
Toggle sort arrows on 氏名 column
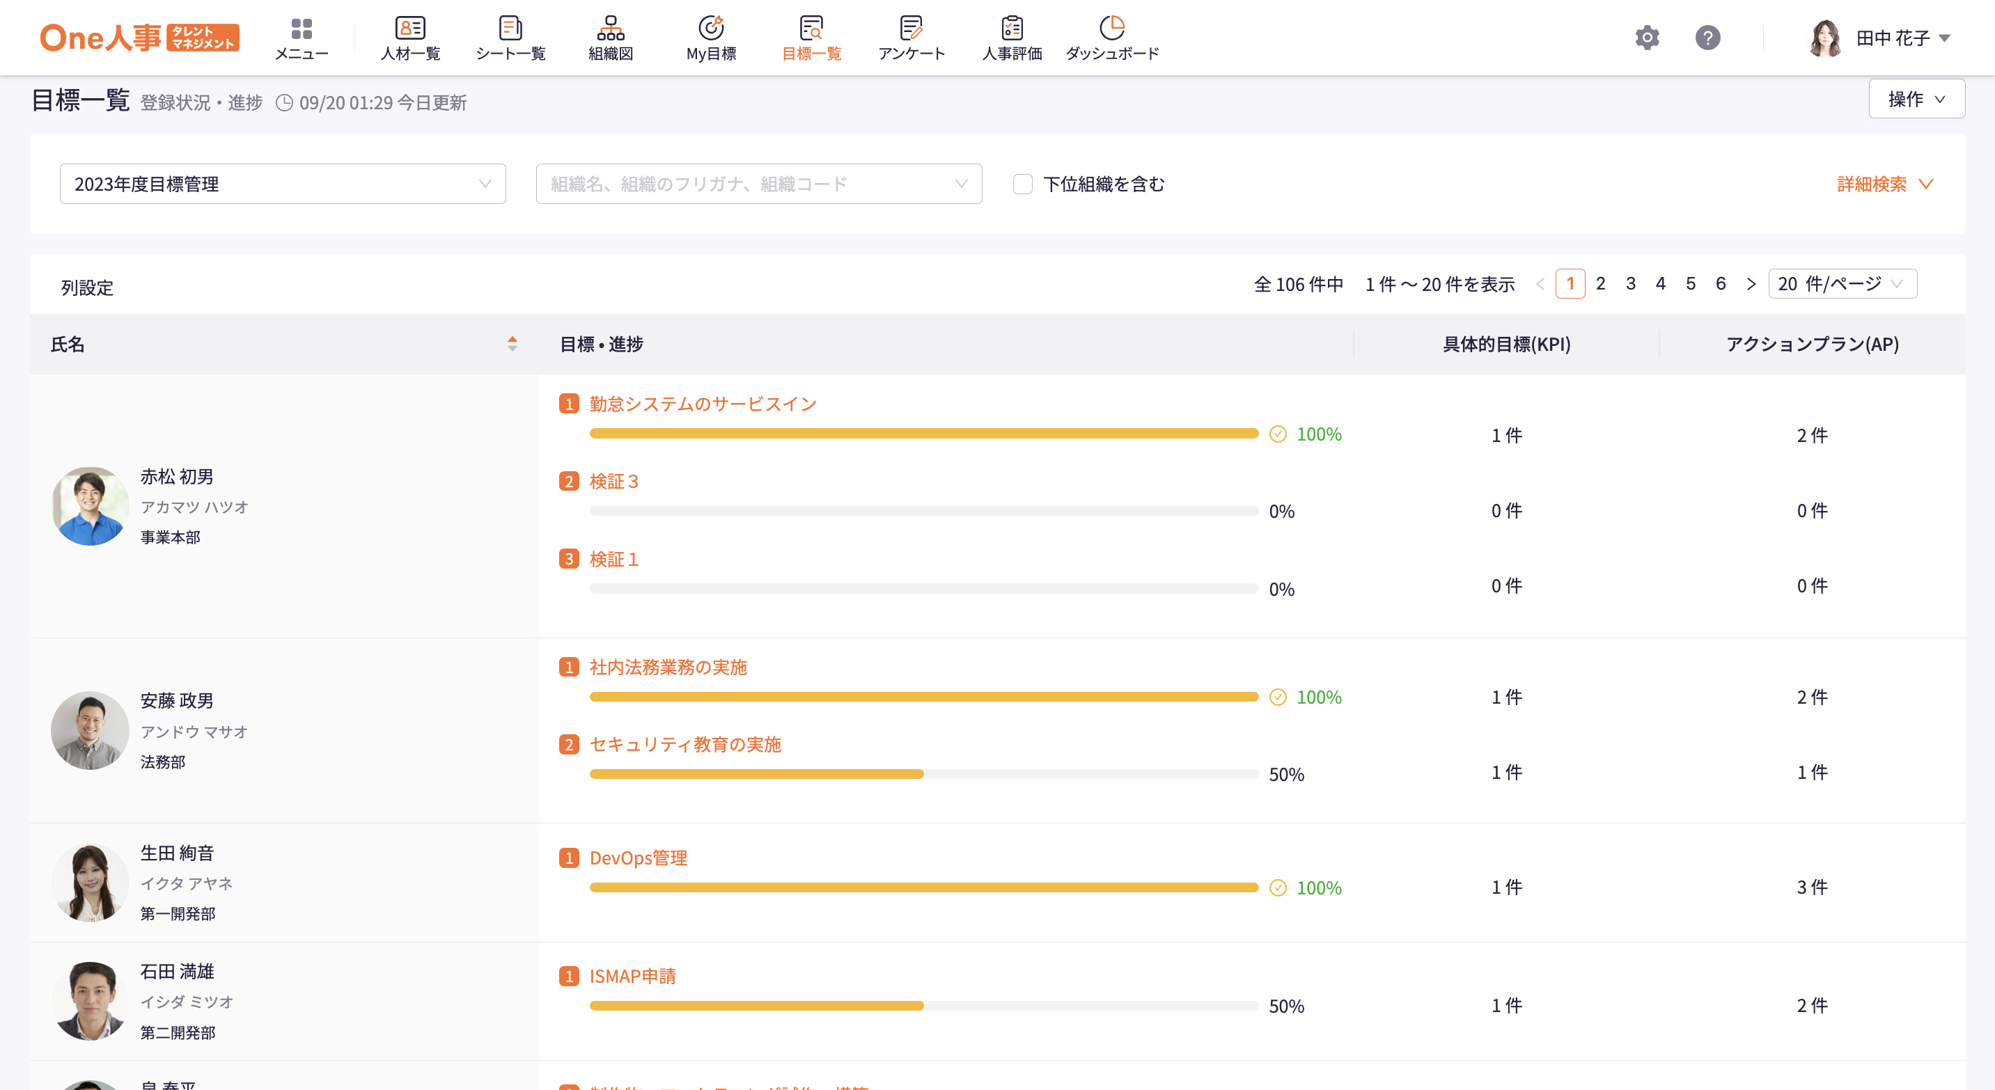(x=512, y=344)
